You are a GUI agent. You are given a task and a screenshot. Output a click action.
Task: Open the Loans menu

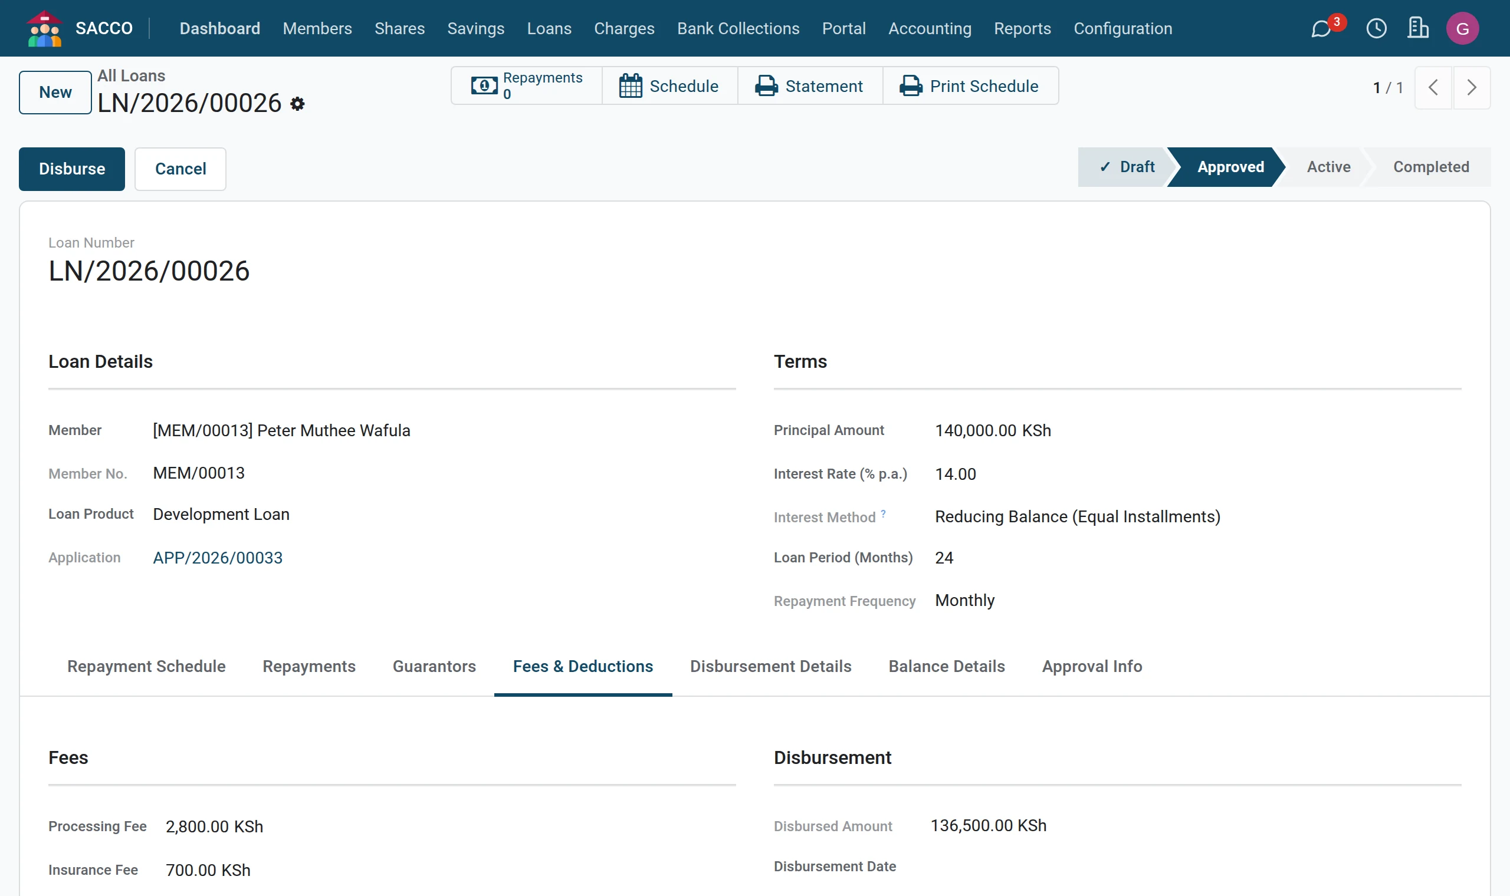549,28
